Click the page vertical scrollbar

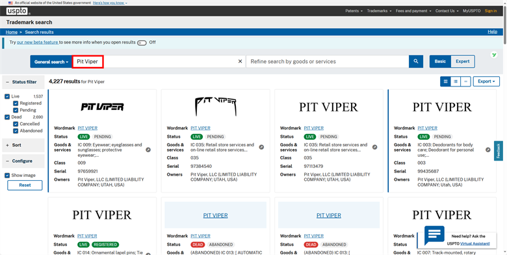505,26
